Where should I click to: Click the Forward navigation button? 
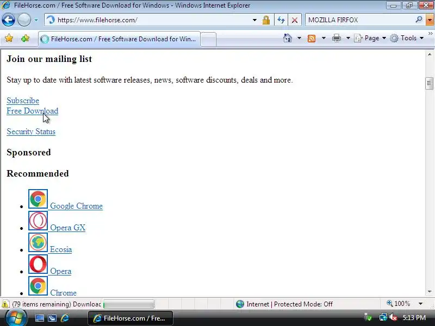(24, 20)
